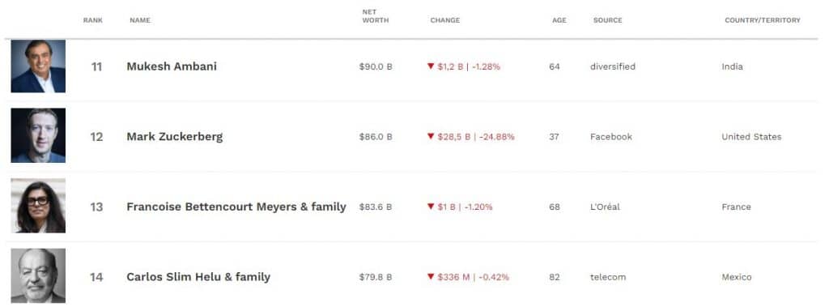Sort the table by NET WORTH header
The height and width of the screenshot is (307, 829).
pos(376,16)
